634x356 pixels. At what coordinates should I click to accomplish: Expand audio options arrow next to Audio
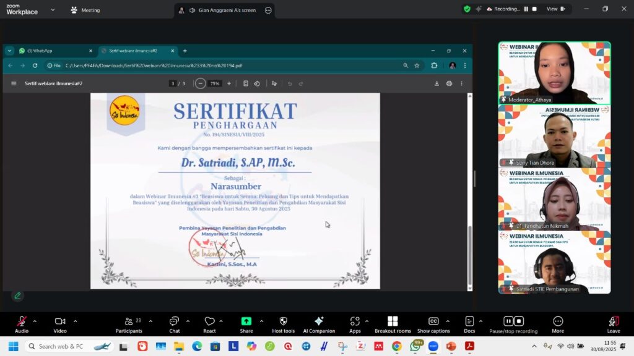click(35, 321)
